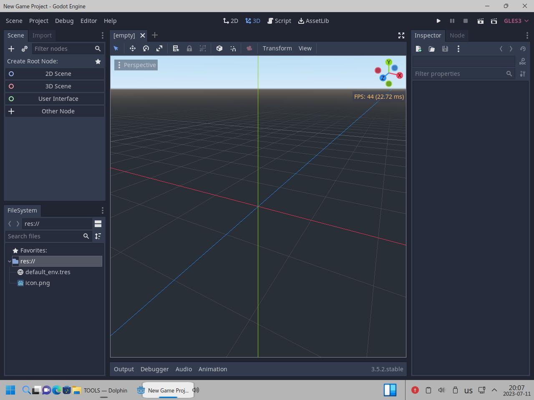Click the red X axis gizmo handle
The height and width of the screenshot is (400, 534).
click(400, 75)
